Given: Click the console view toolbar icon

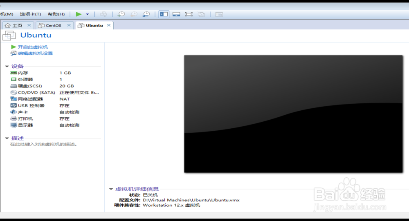Looking at the screenshot, I should coord(219,14).
